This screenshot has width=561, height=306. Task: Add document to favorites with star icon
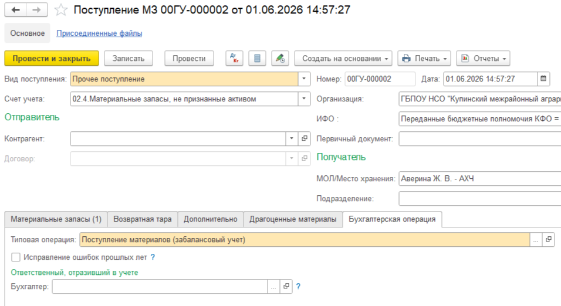[61, 10]
